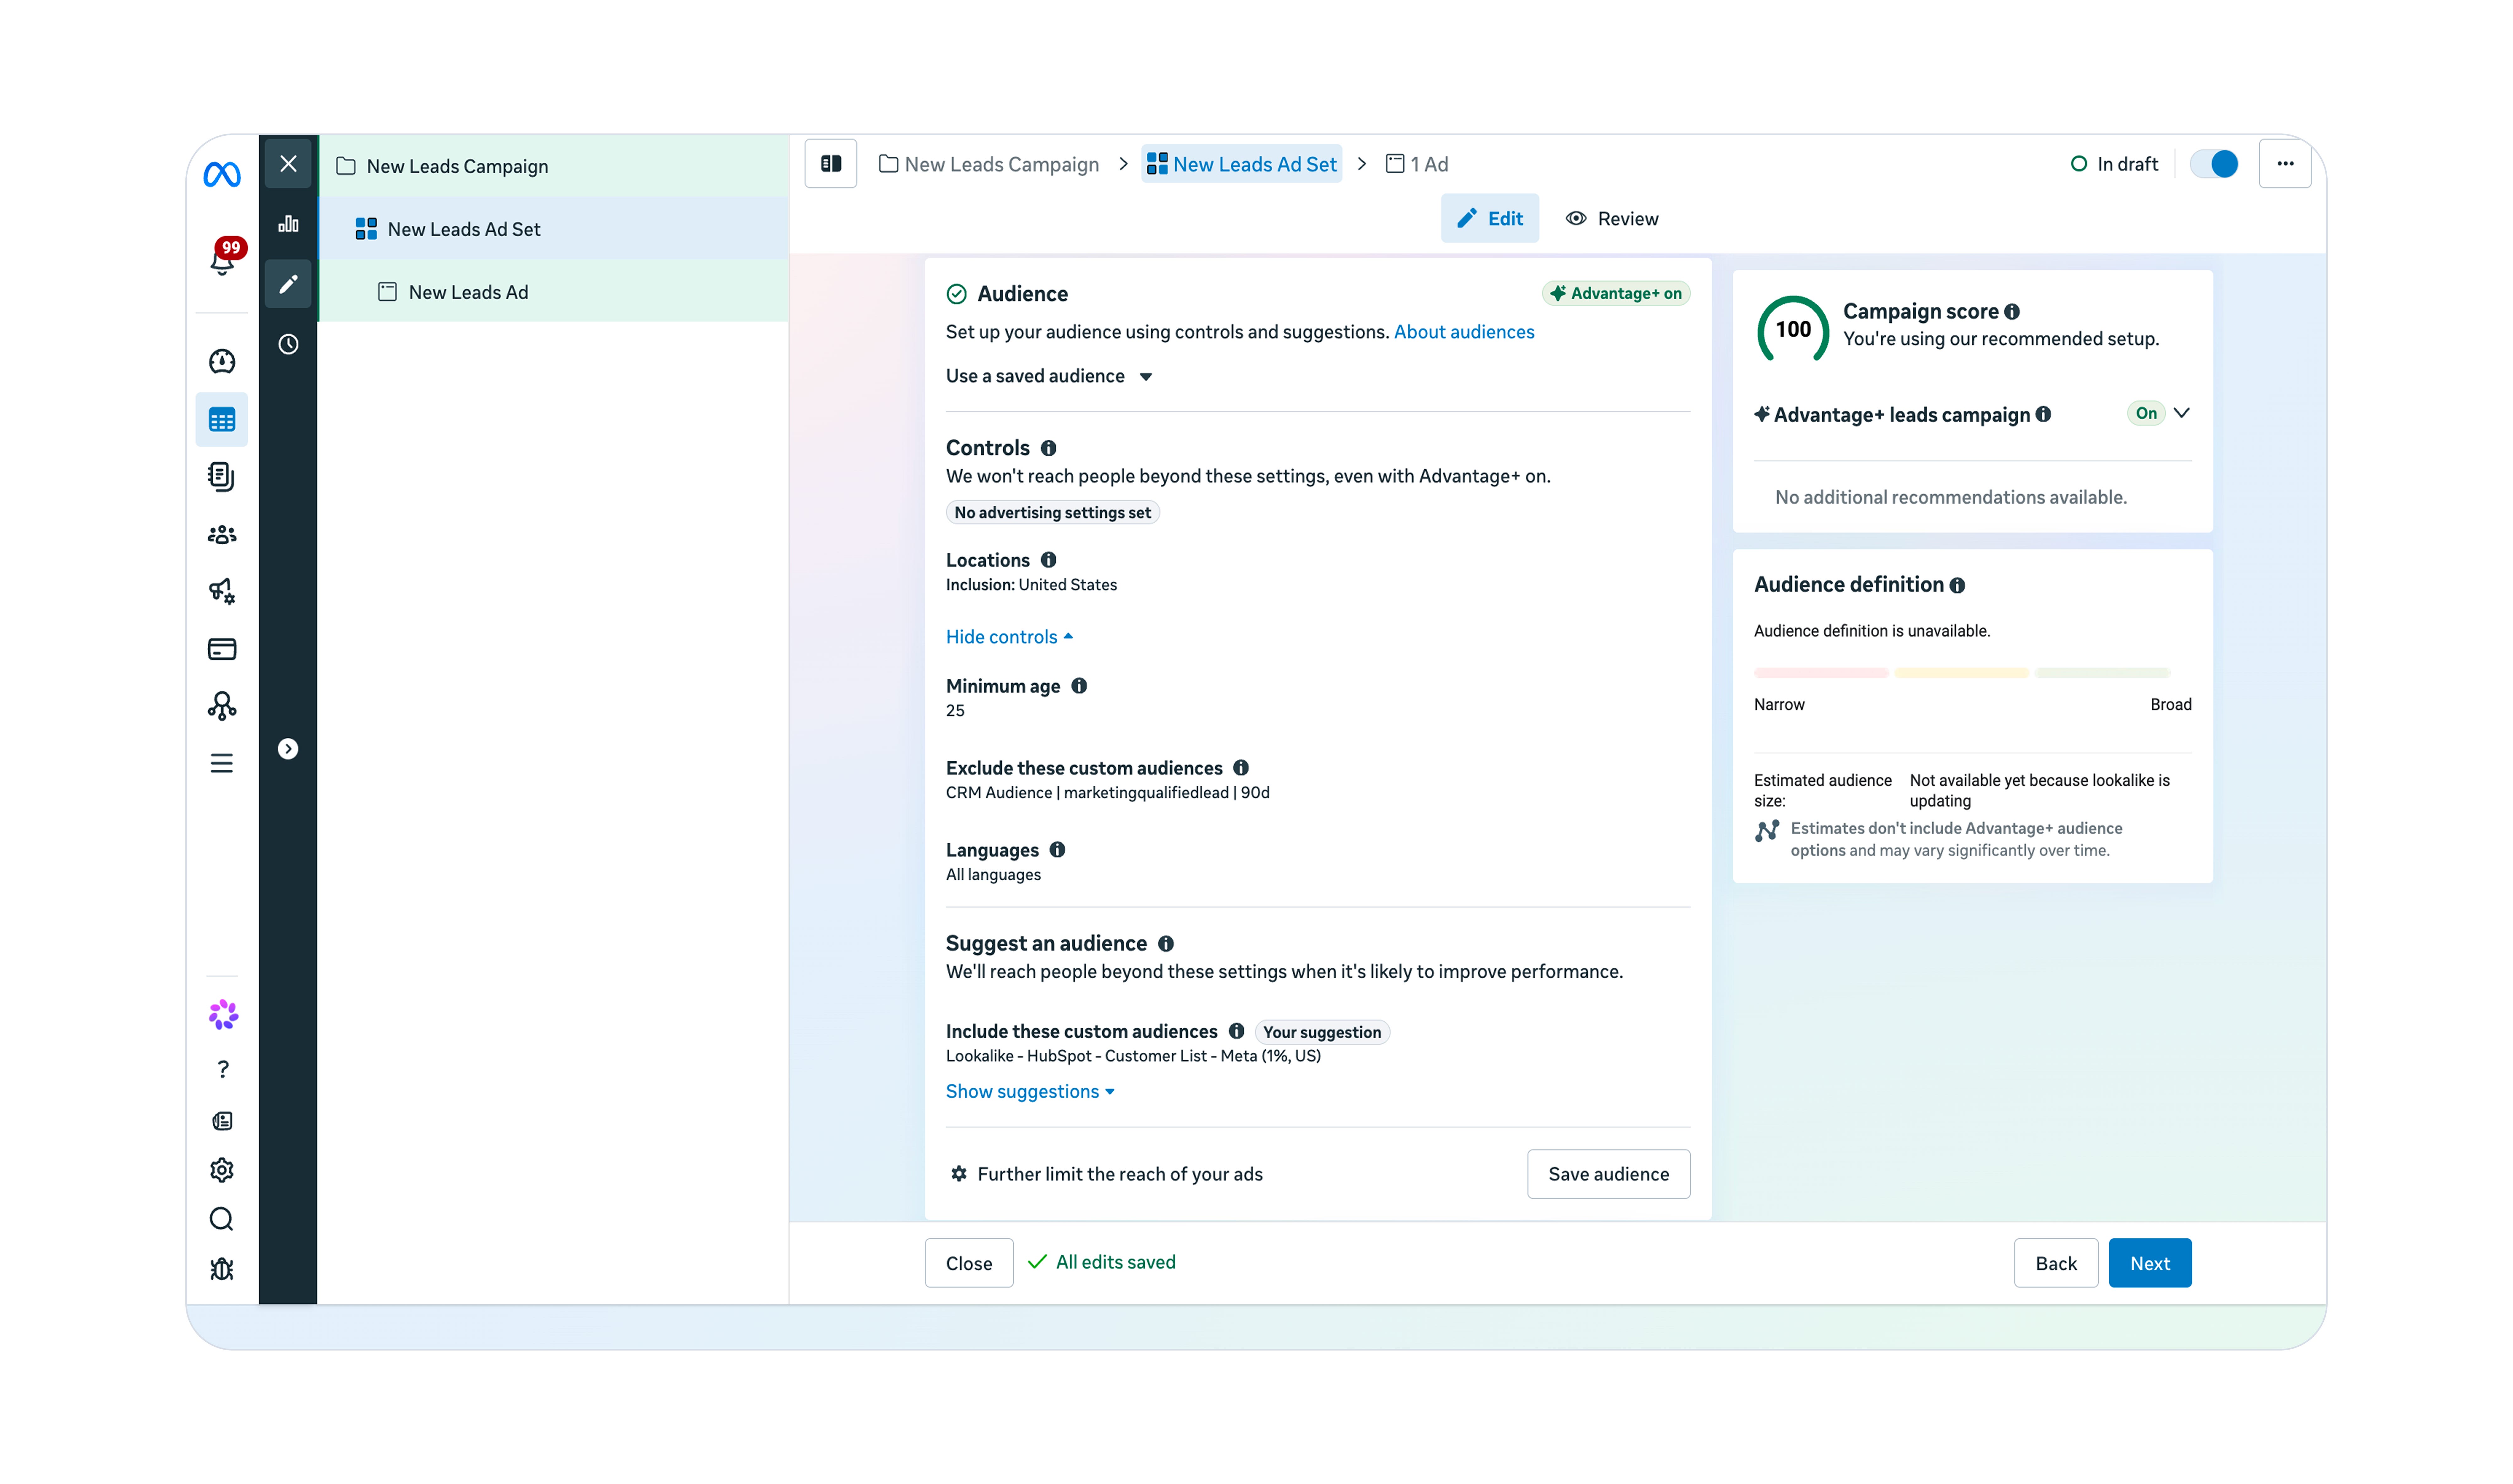Screen dimensions: 2513x1484
Task: Open the Help question mark icon
Action: (223, 1069)
